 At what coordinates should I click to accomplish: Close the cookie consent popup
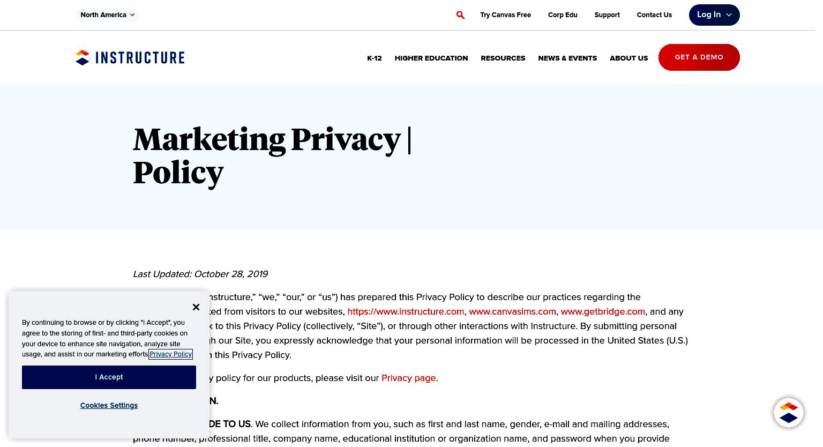196,307
